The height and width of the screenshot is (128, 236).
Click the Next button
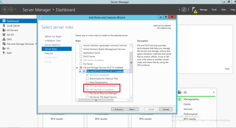click(x=132, y=109)
